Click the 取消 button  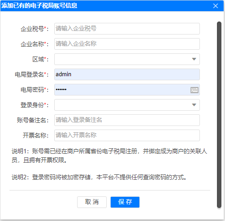tap(92, 202)
